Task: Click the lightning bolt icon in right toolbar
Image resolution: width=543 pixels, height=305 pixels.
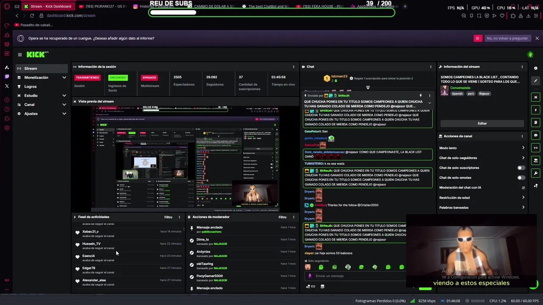Action: point(536,110)
